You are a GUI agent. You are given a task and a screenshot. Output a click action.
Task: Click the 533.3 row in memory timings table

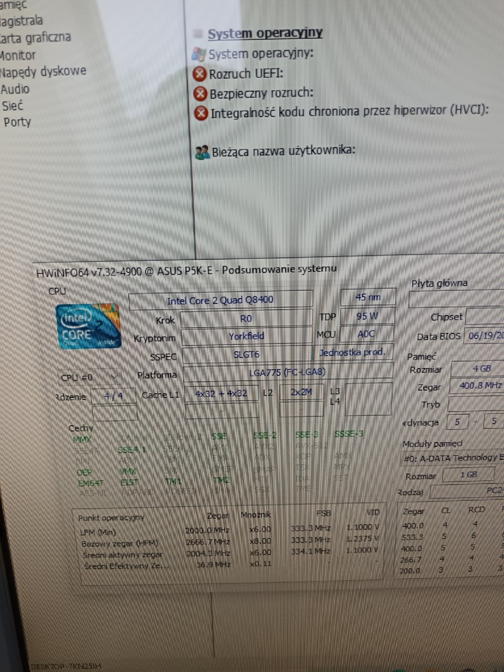point(451,537)
